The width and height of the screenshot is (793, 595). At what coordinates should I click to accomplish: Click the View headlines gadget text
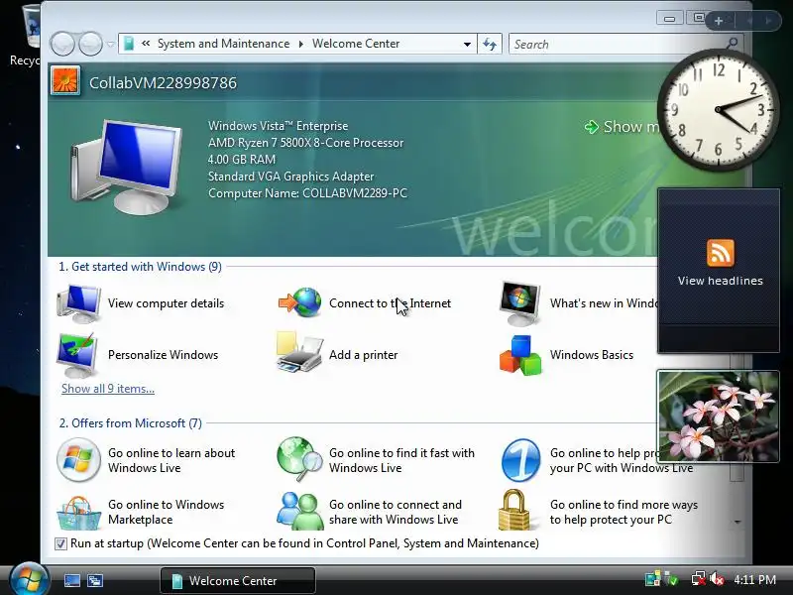(x=721, y=281)
